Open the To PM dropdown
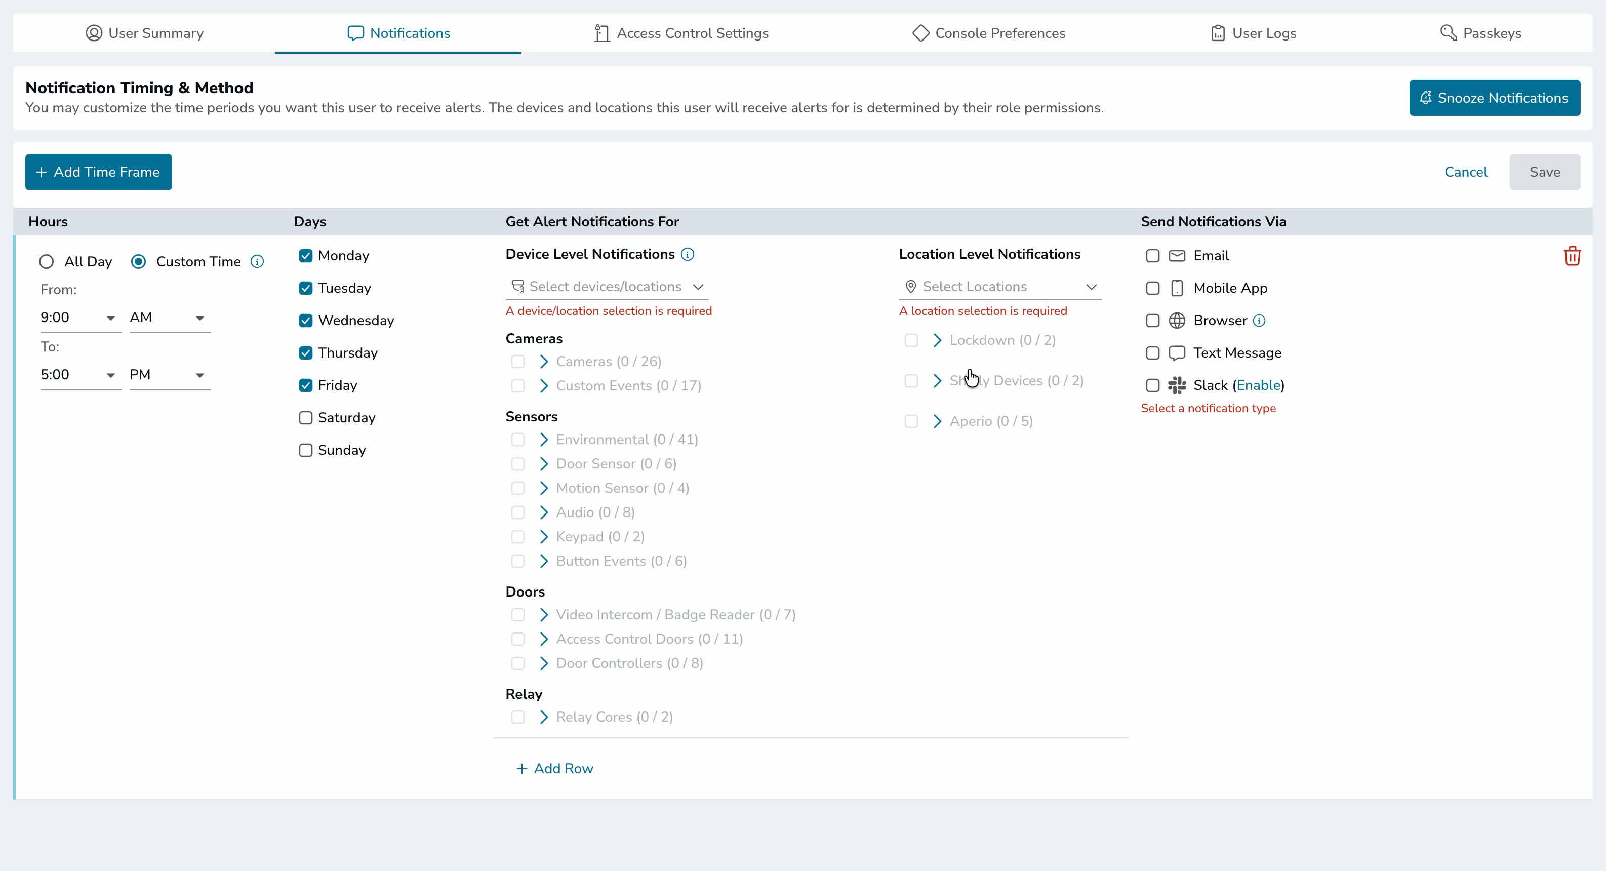The image size is (1606, 871). coord(170,375)
